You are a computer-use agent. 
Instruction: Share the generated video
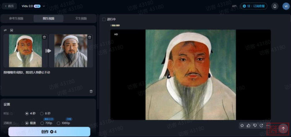261,125
